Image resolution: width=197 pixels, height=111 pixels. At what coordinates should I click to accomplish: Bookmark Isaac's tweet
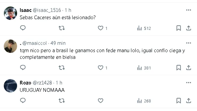click(179, 28)
